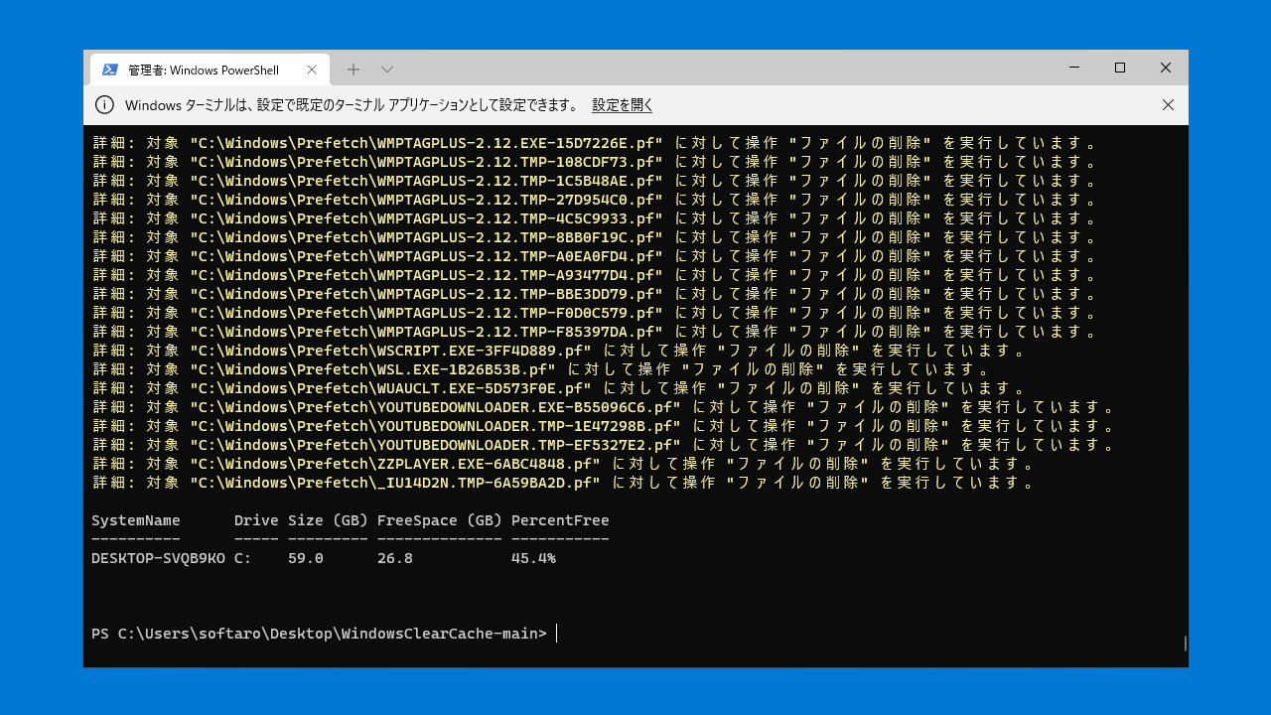Image resolution: width=1271 pixels, height=715 pixels.
Task: Click the YOUTUBEDOWNLOADER.TMP-1E47298B.pf line
Action: (x=603, y=426)
